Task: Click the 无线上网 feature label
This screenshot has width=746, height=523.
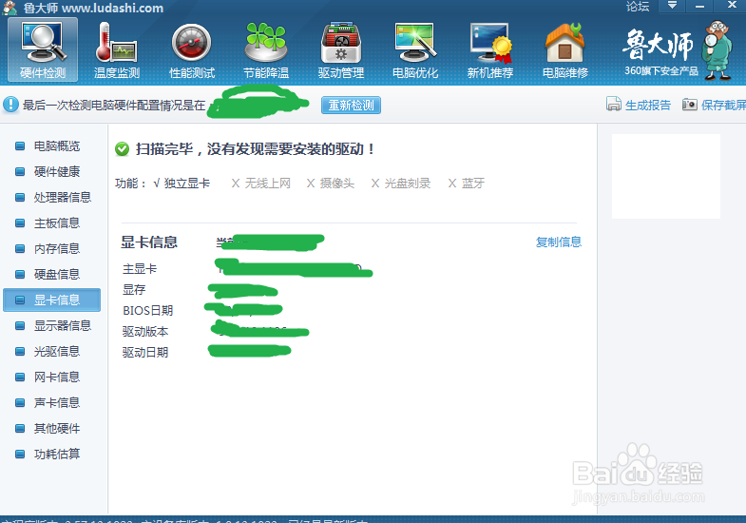Action: [x=267, y=184]
